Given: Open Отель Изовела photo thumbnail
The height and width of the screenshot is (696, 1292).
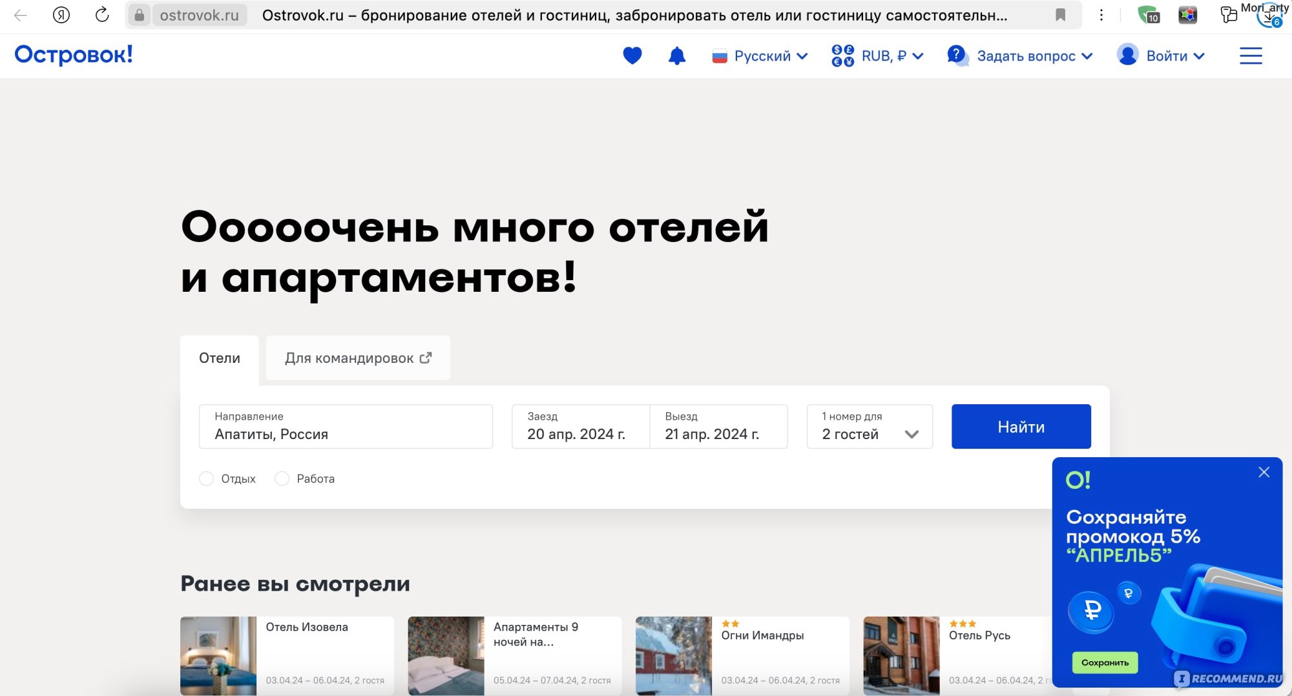Looking at the screenshot, I should [x=218, y=656].
